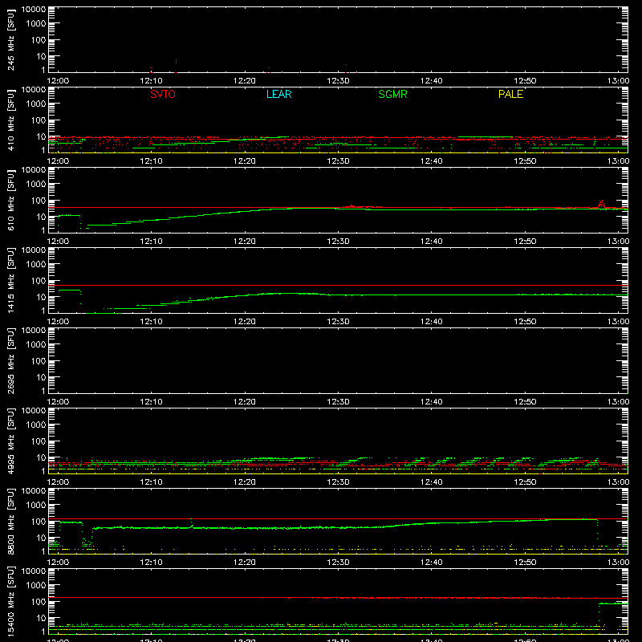Select the 2695 MHz [SFU] axis title
Viewport: 642px width, 642px height.
click(x=10, y=360)
